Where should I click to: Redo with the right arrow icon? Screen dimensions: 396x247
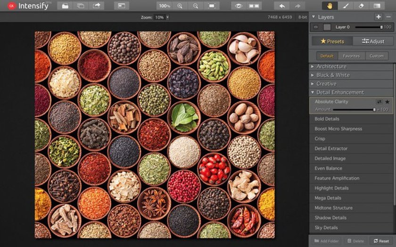click(x=297, y=6)
